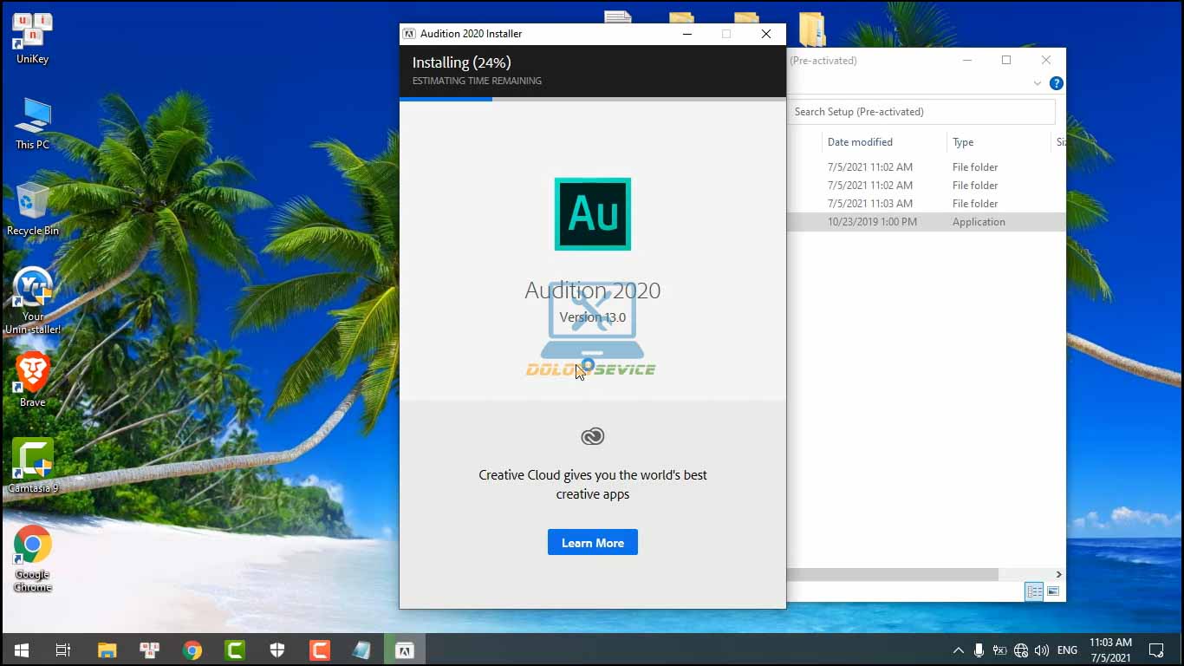Switch to details view in Explorer
Screen dimensions: 1184x666
pyautogui.click(x=1034, y=591)
